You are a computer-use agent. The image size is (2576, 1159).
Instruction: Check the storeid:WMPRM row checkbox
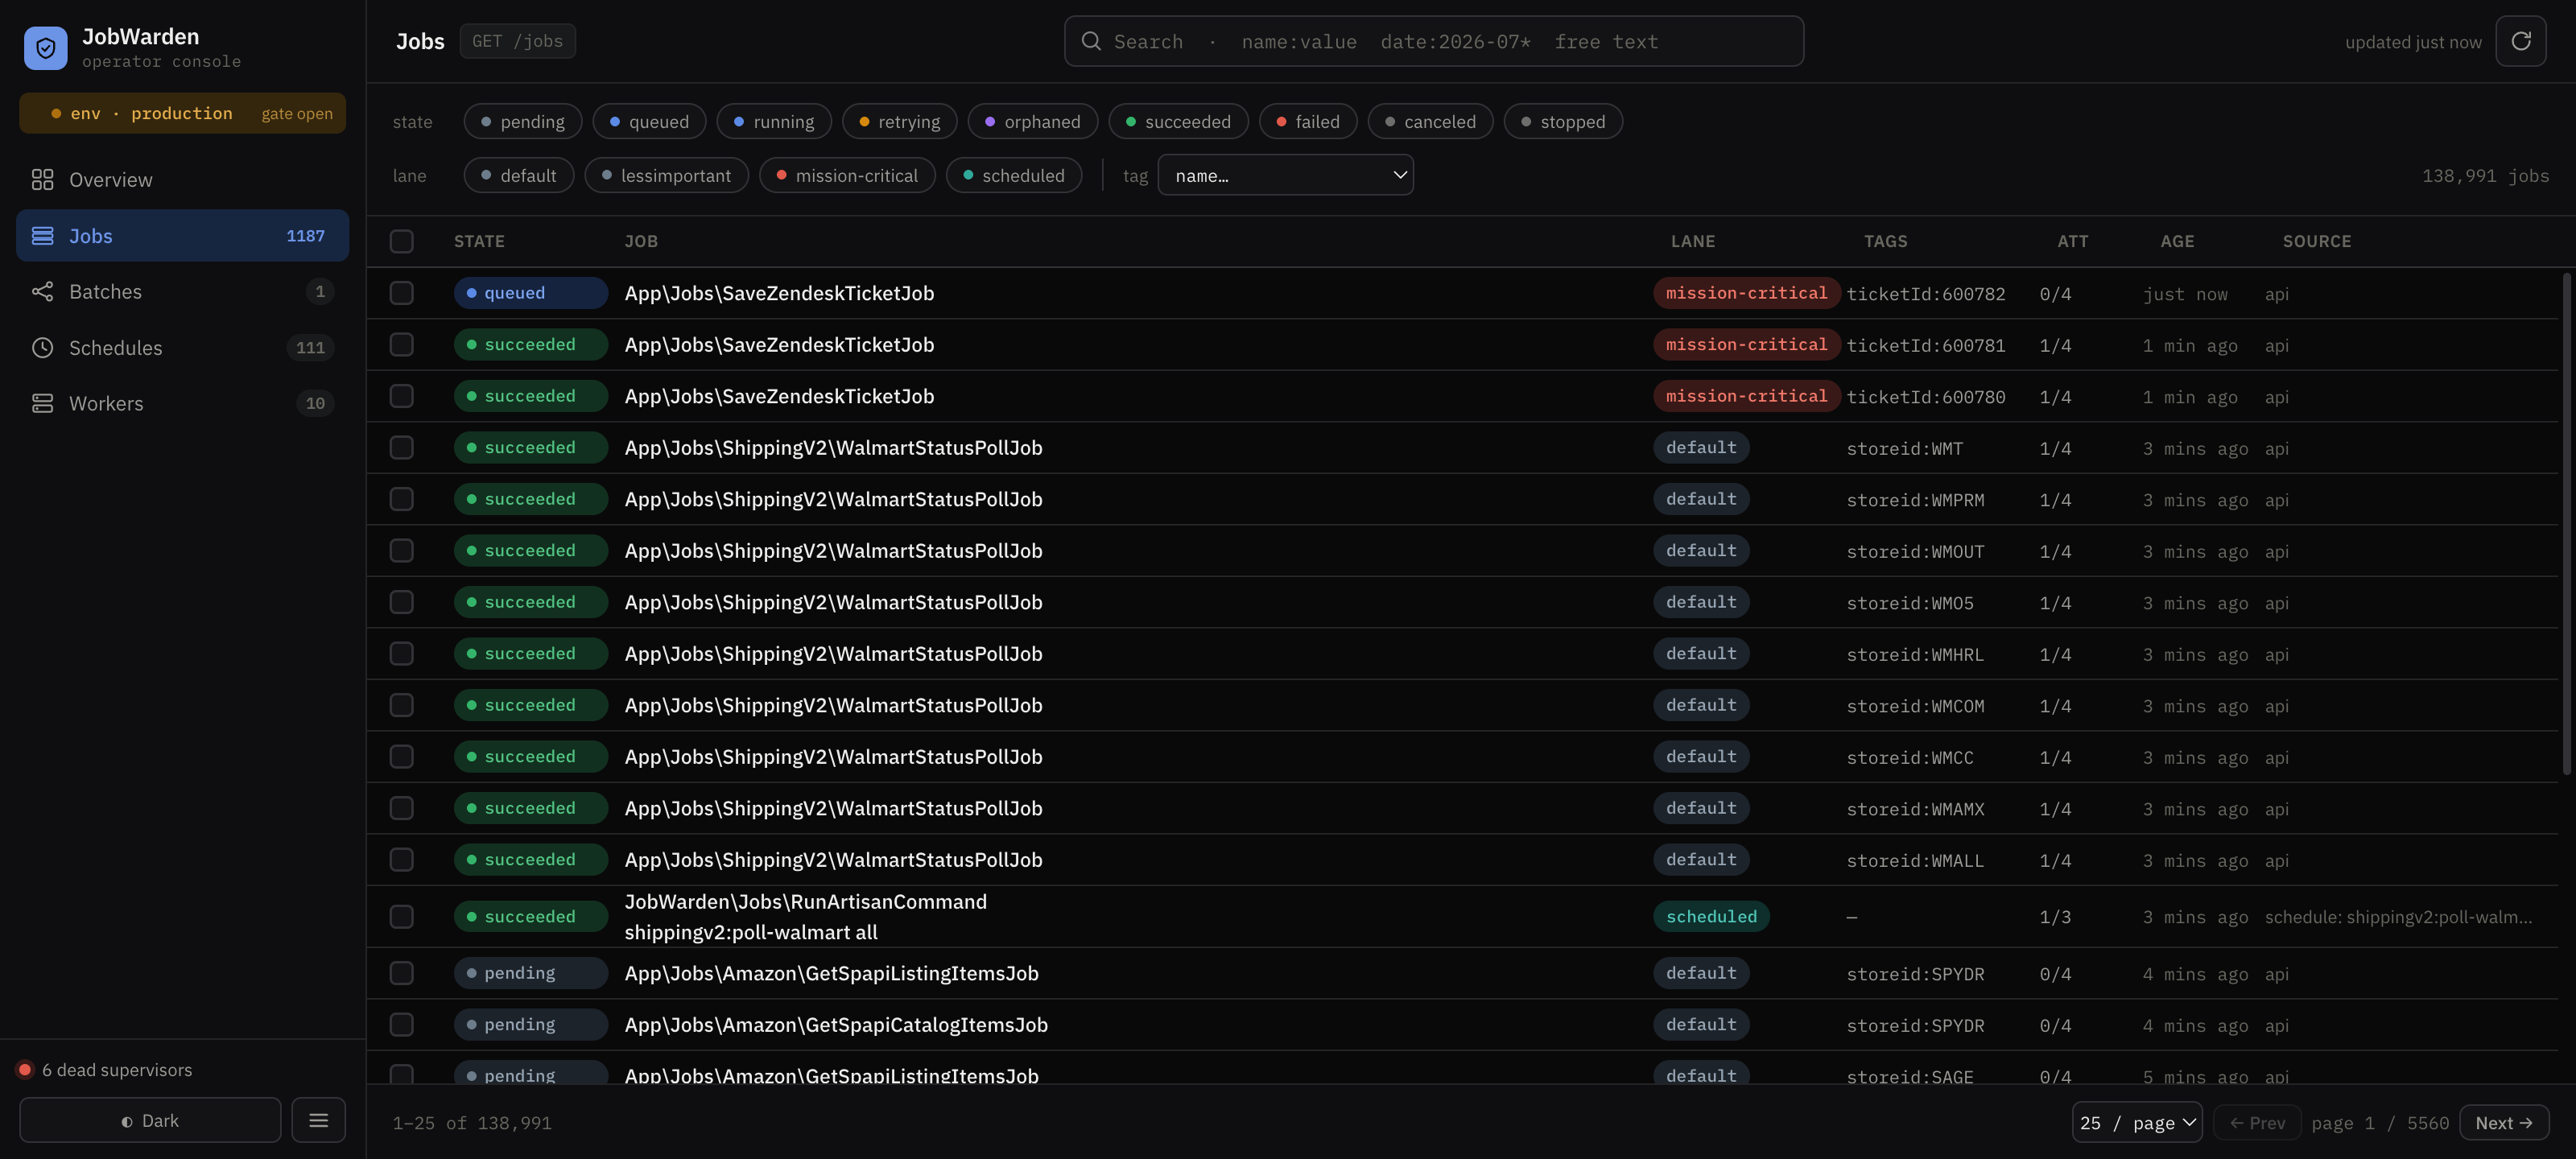(x=401, y=498)
